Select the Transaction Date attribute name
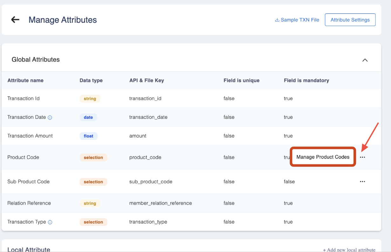The height and width of the screenshot is (252, 391). (27, 117)
